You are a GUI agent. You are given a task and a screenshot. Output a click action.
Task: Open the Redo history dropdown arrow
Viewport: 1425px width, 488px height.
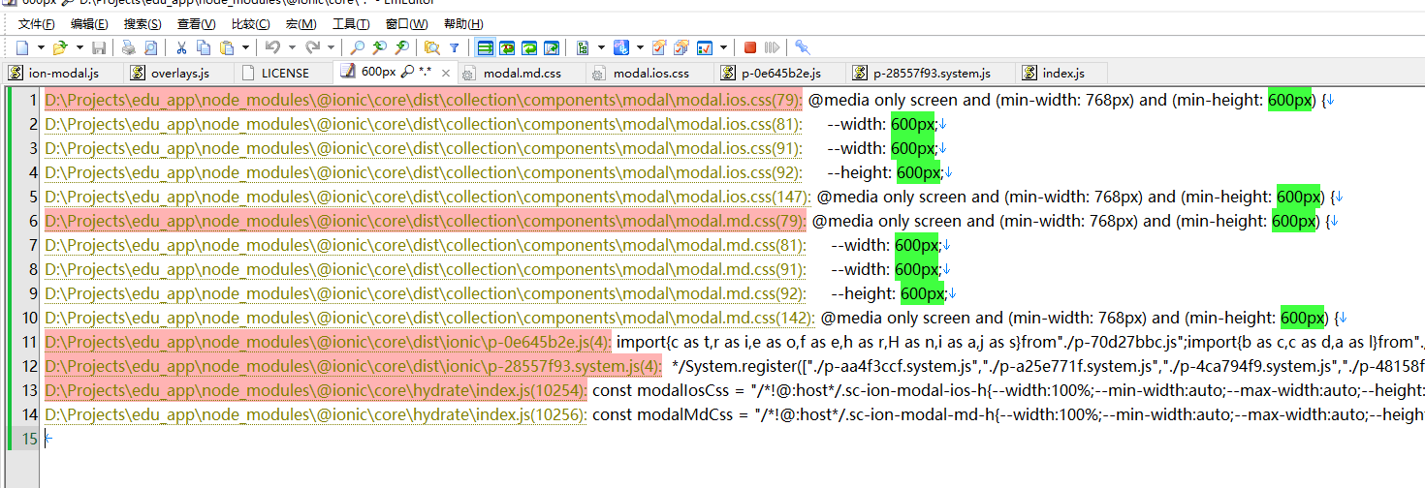[331, 47]
